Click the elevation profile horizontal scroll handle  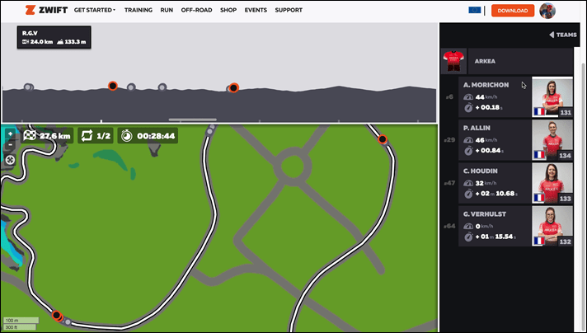192,120
